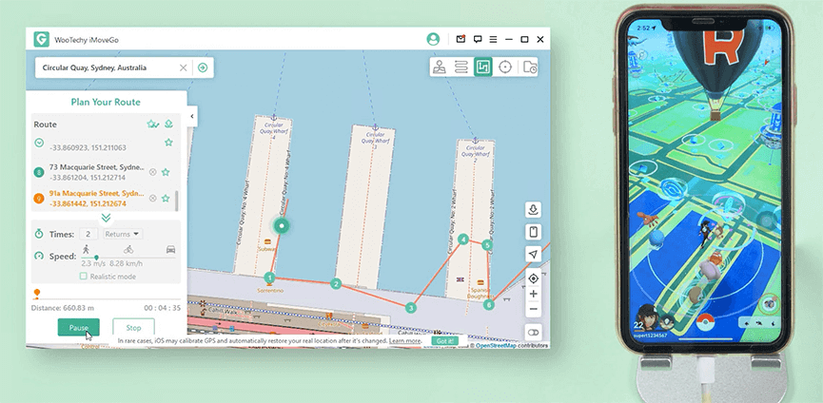This screenshot has width=823, height=403.
Task: Open the Learn more link
Action: (x=404, y=340)
